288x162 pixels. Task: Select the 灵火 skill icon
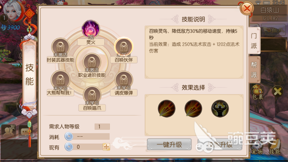91,29
